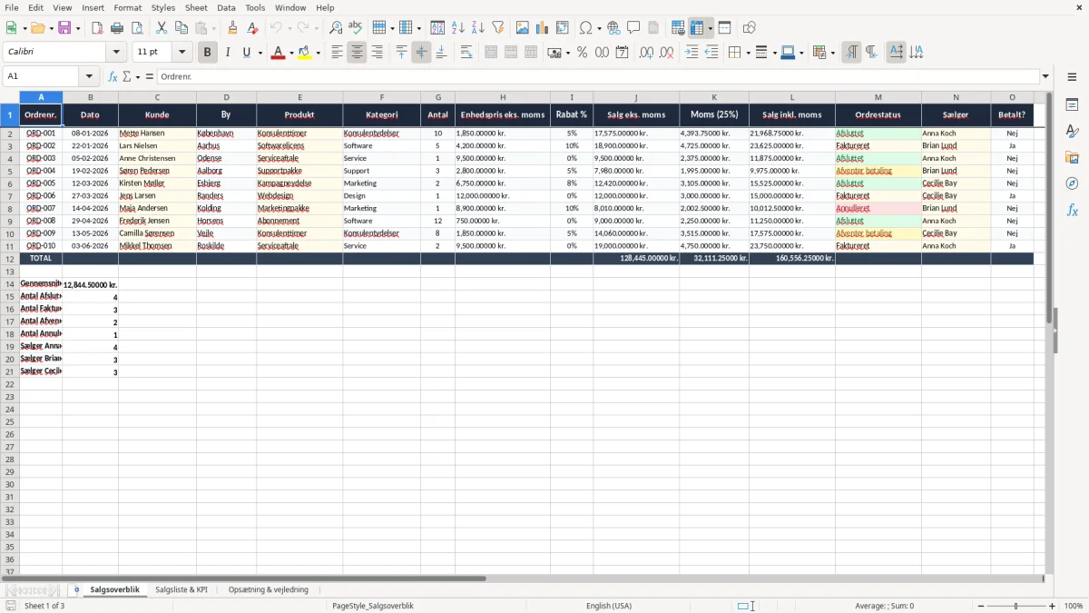Toggle Left-To-Right text direction

click(851, 53)
